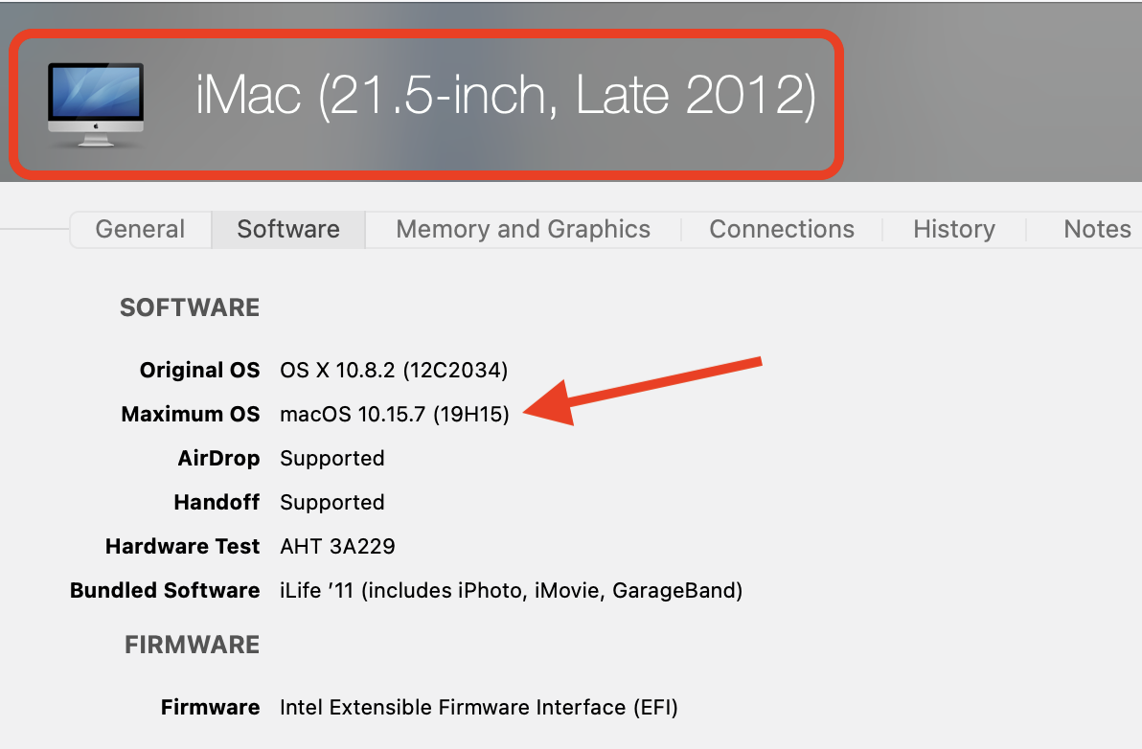This screenshot has width=1142, height=749.
Task: Click the Hardware Test field label
Action: [x=182, y=547]
